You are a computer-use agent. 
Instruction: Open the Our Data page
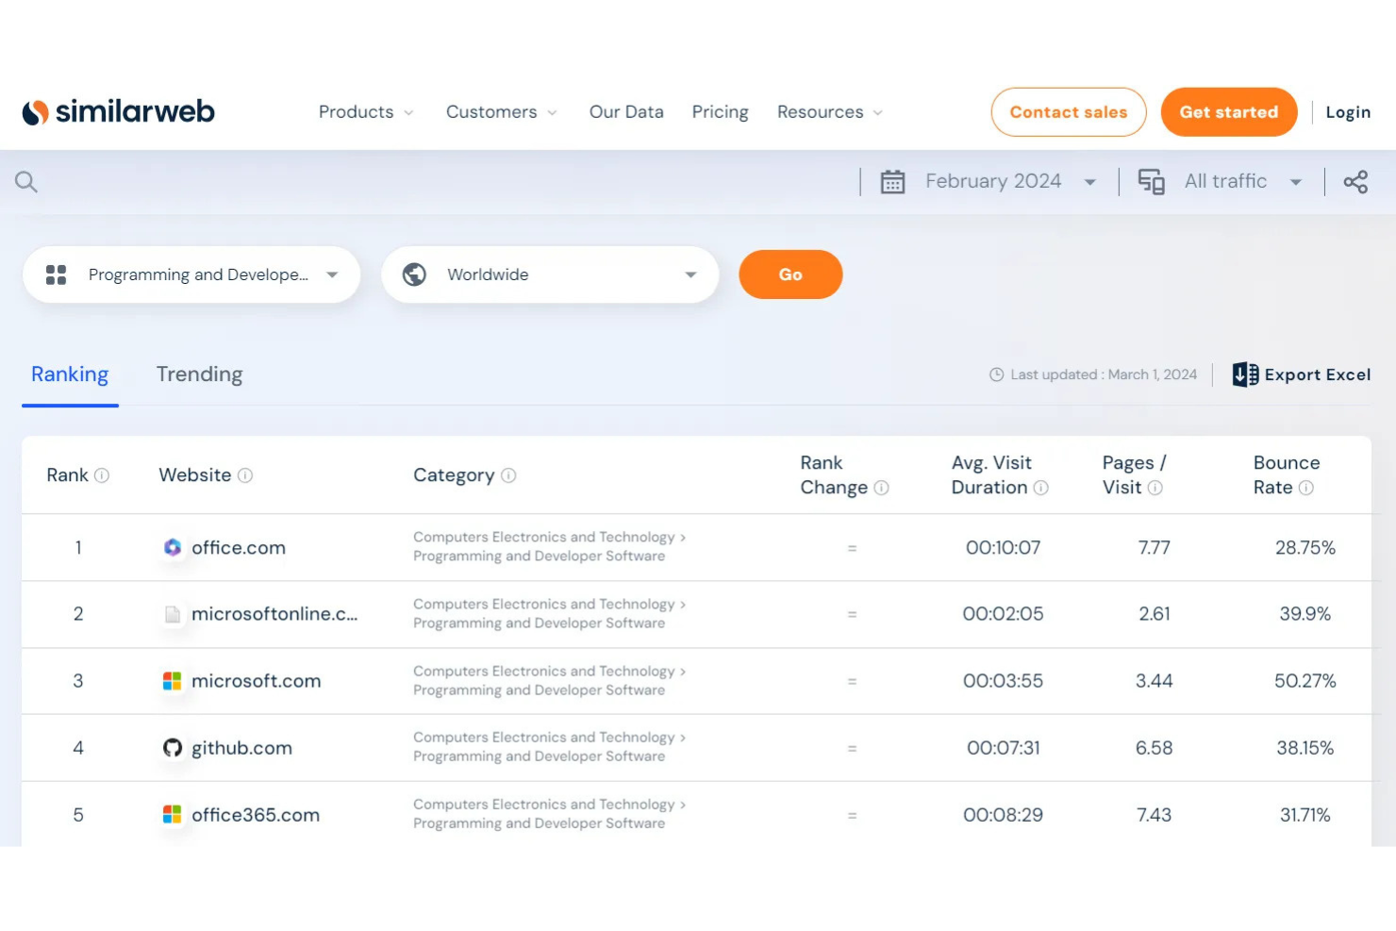coord(626,112)
